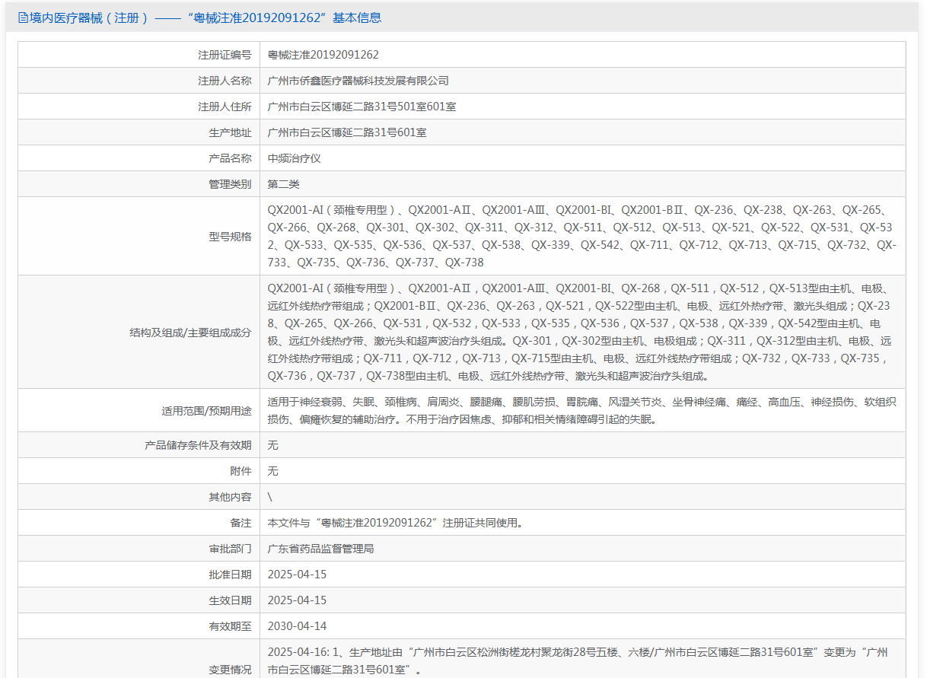
Task: Click the 批准日期 row label
Action: 230,575
